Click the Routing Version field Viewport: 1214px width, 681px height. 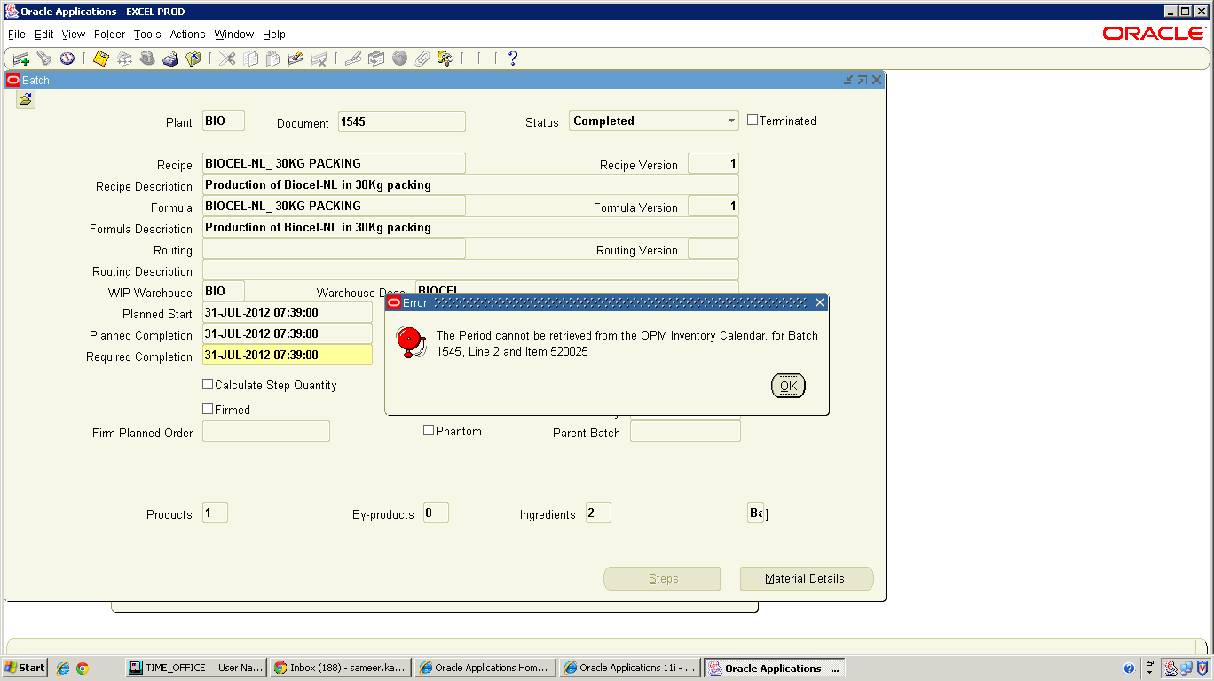[x=713, y=249]
